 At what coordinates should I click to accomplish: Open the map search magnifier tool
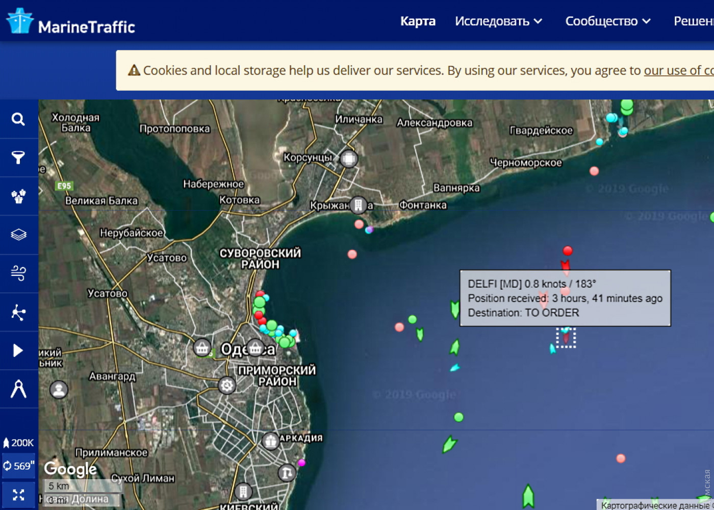[x=18, y=119]
